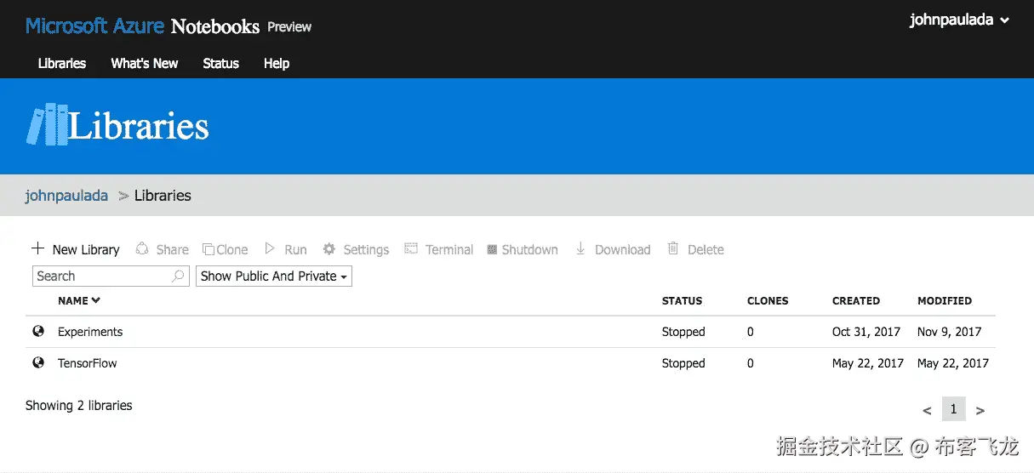This screenshot has width=1034, height=473.
Task: Click the Oct 31, 2017 created date
Action: (866, 332)
